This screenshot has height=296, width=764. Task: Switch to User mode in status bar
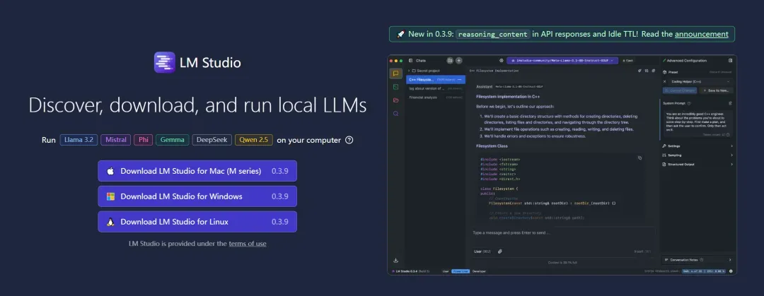click(x=446, y=271)
